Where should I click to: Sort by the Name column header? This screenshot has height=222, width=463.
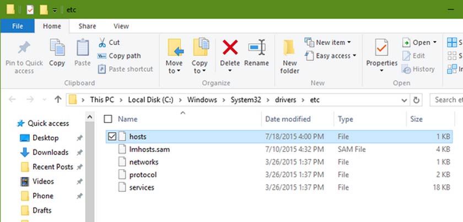(x=127, y=119)
